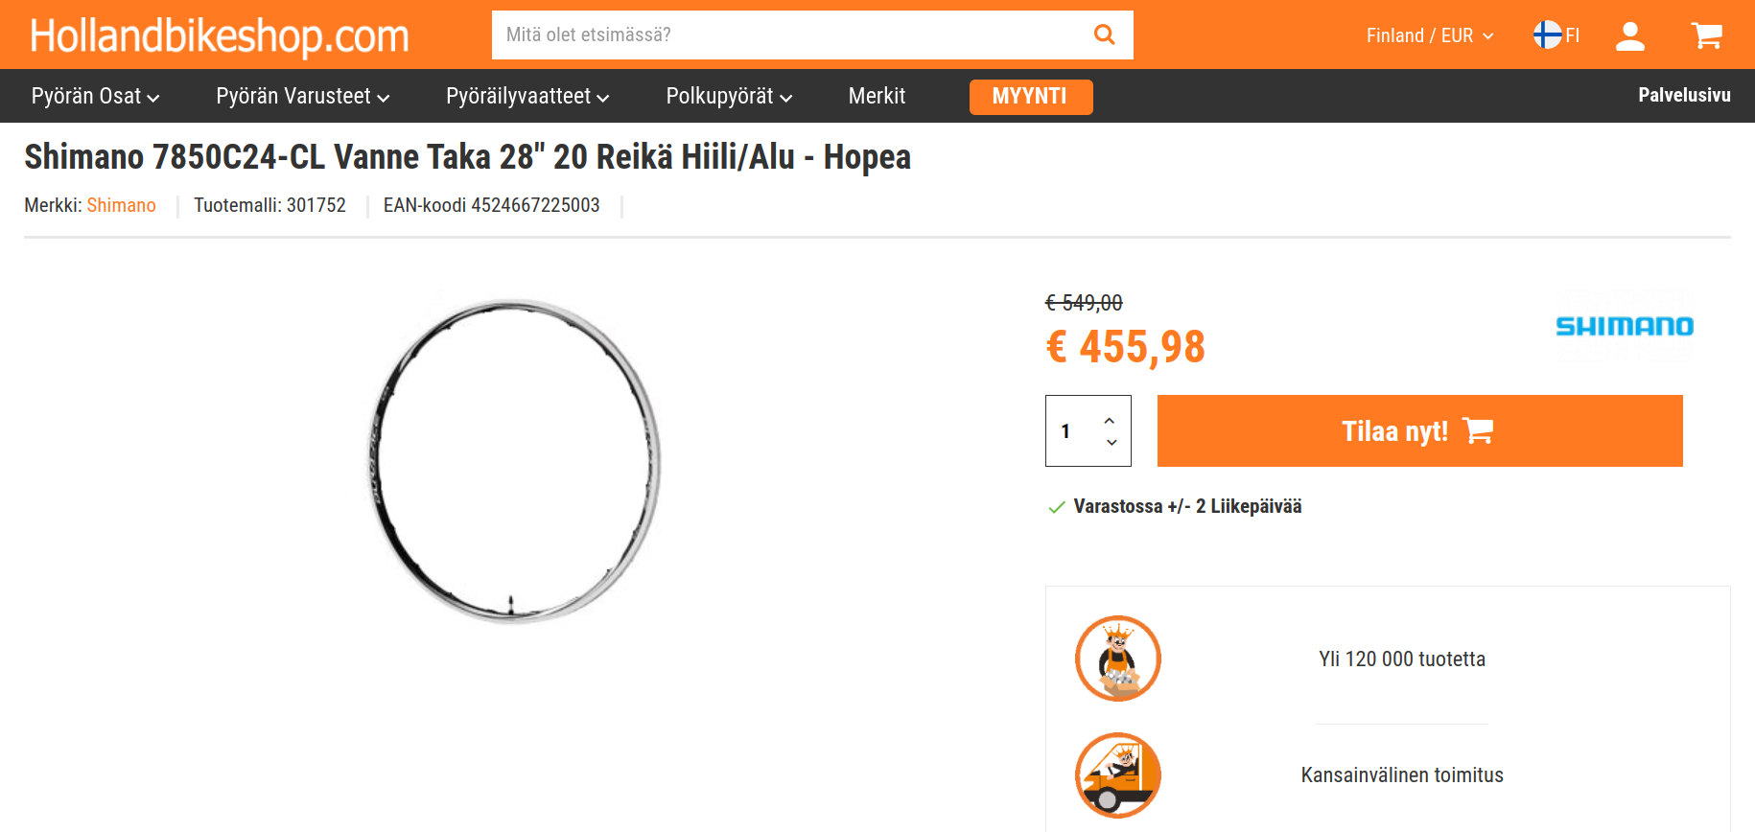Screen dimensions: 1755x832
Task: Expand the Finland / EUR dropdown
Action: (1430, 35)
